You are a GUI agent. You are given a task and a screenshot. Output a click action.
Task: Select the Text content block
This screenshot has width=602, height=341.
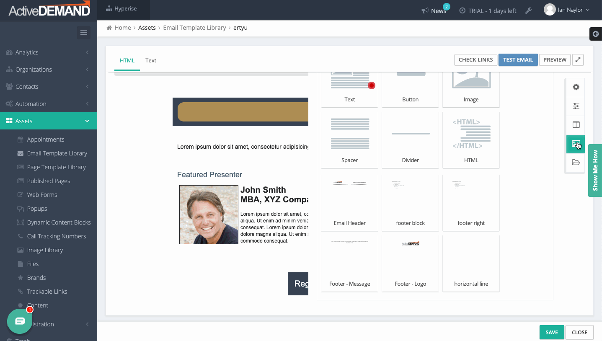point(350,89)
